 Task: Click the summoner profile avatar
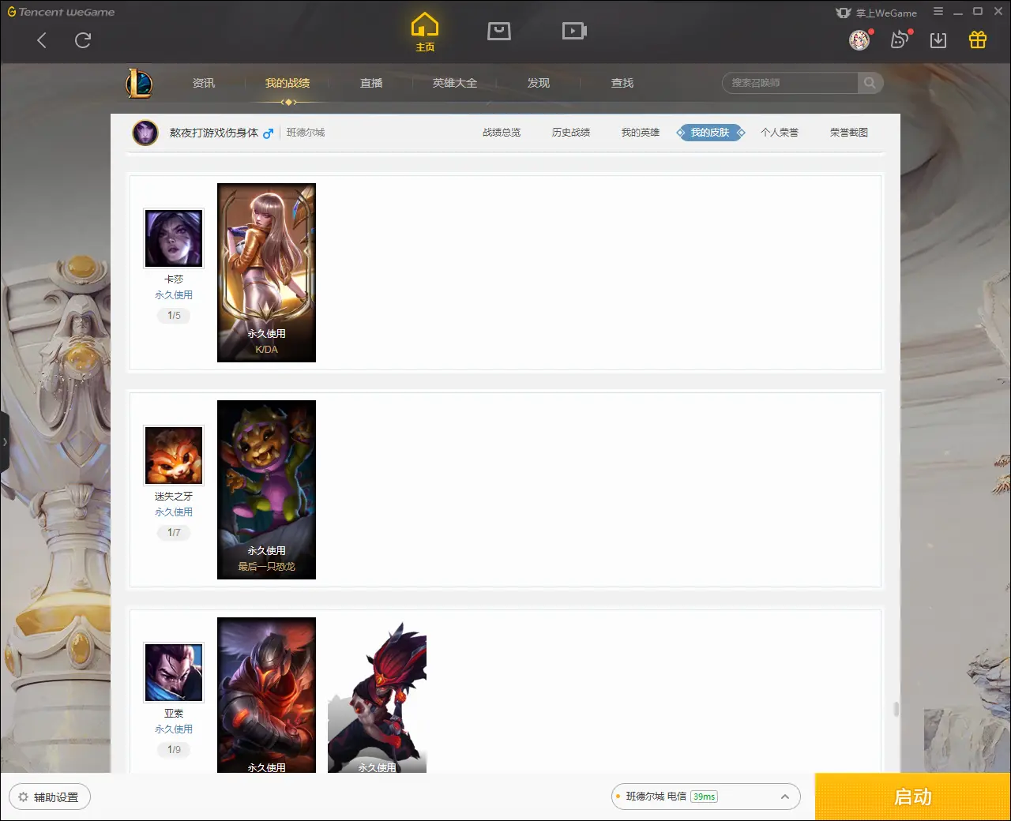click(145, 133)
